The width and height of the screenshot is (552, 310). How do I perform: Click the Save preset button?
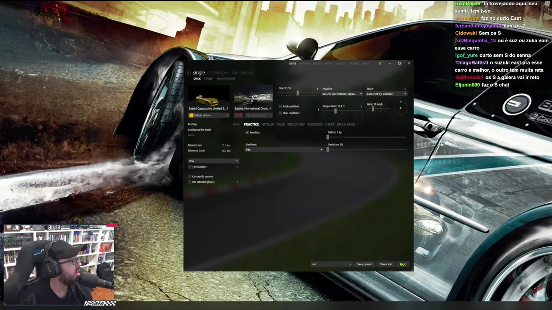(x=364, y=264)
